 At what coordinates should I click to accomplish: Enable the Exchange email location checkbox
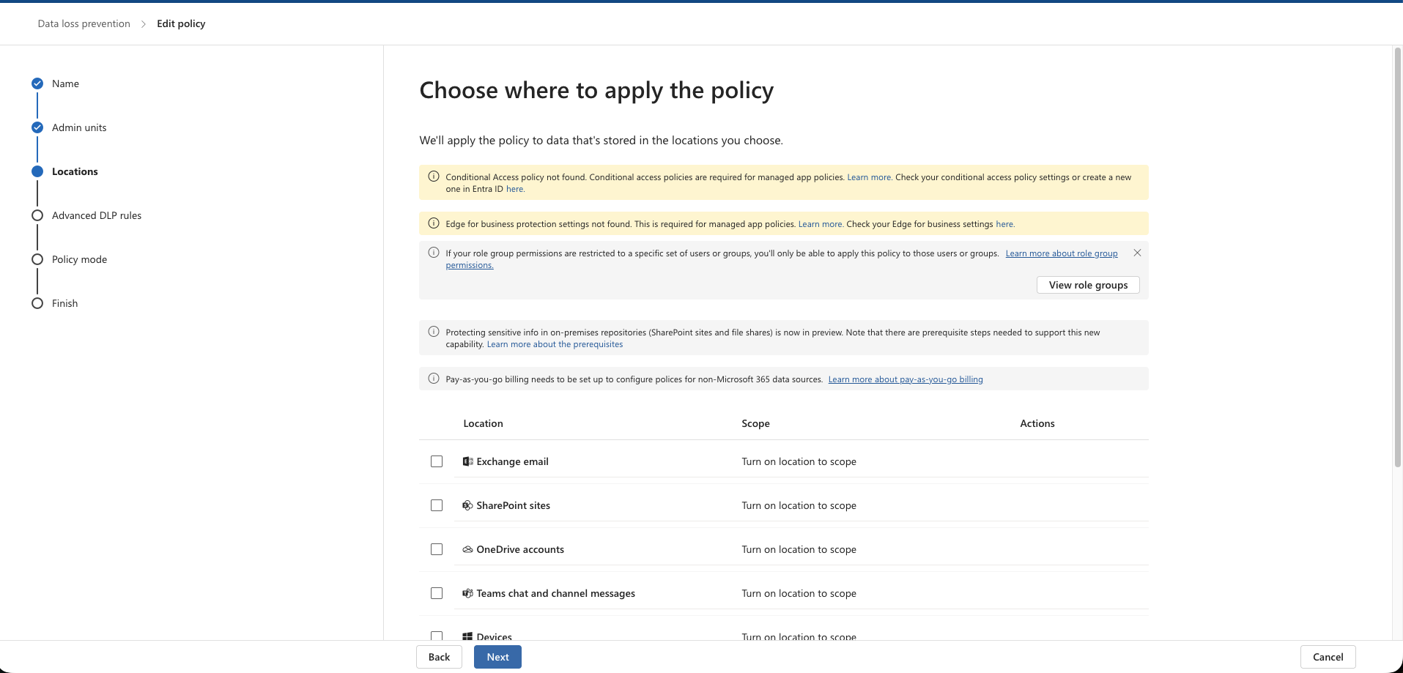[x=437, y=461]
